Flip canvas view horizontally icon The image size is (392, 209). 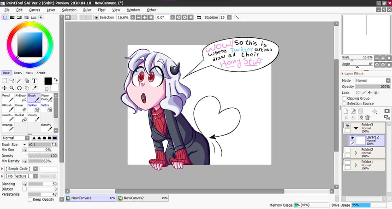point(199,17)
